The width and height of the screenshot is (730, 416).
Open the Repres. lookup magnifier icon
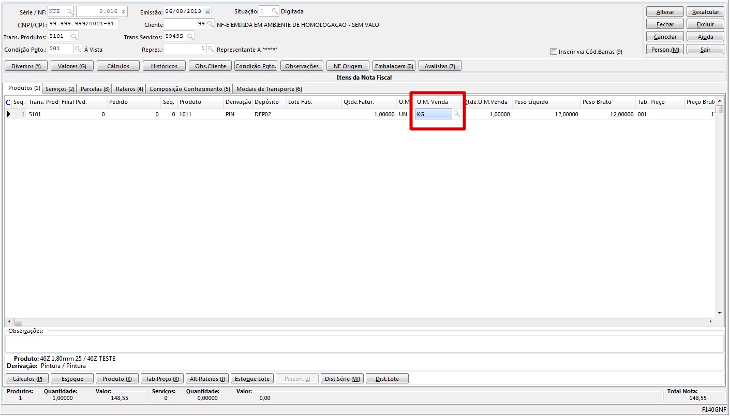coord(211,49)
